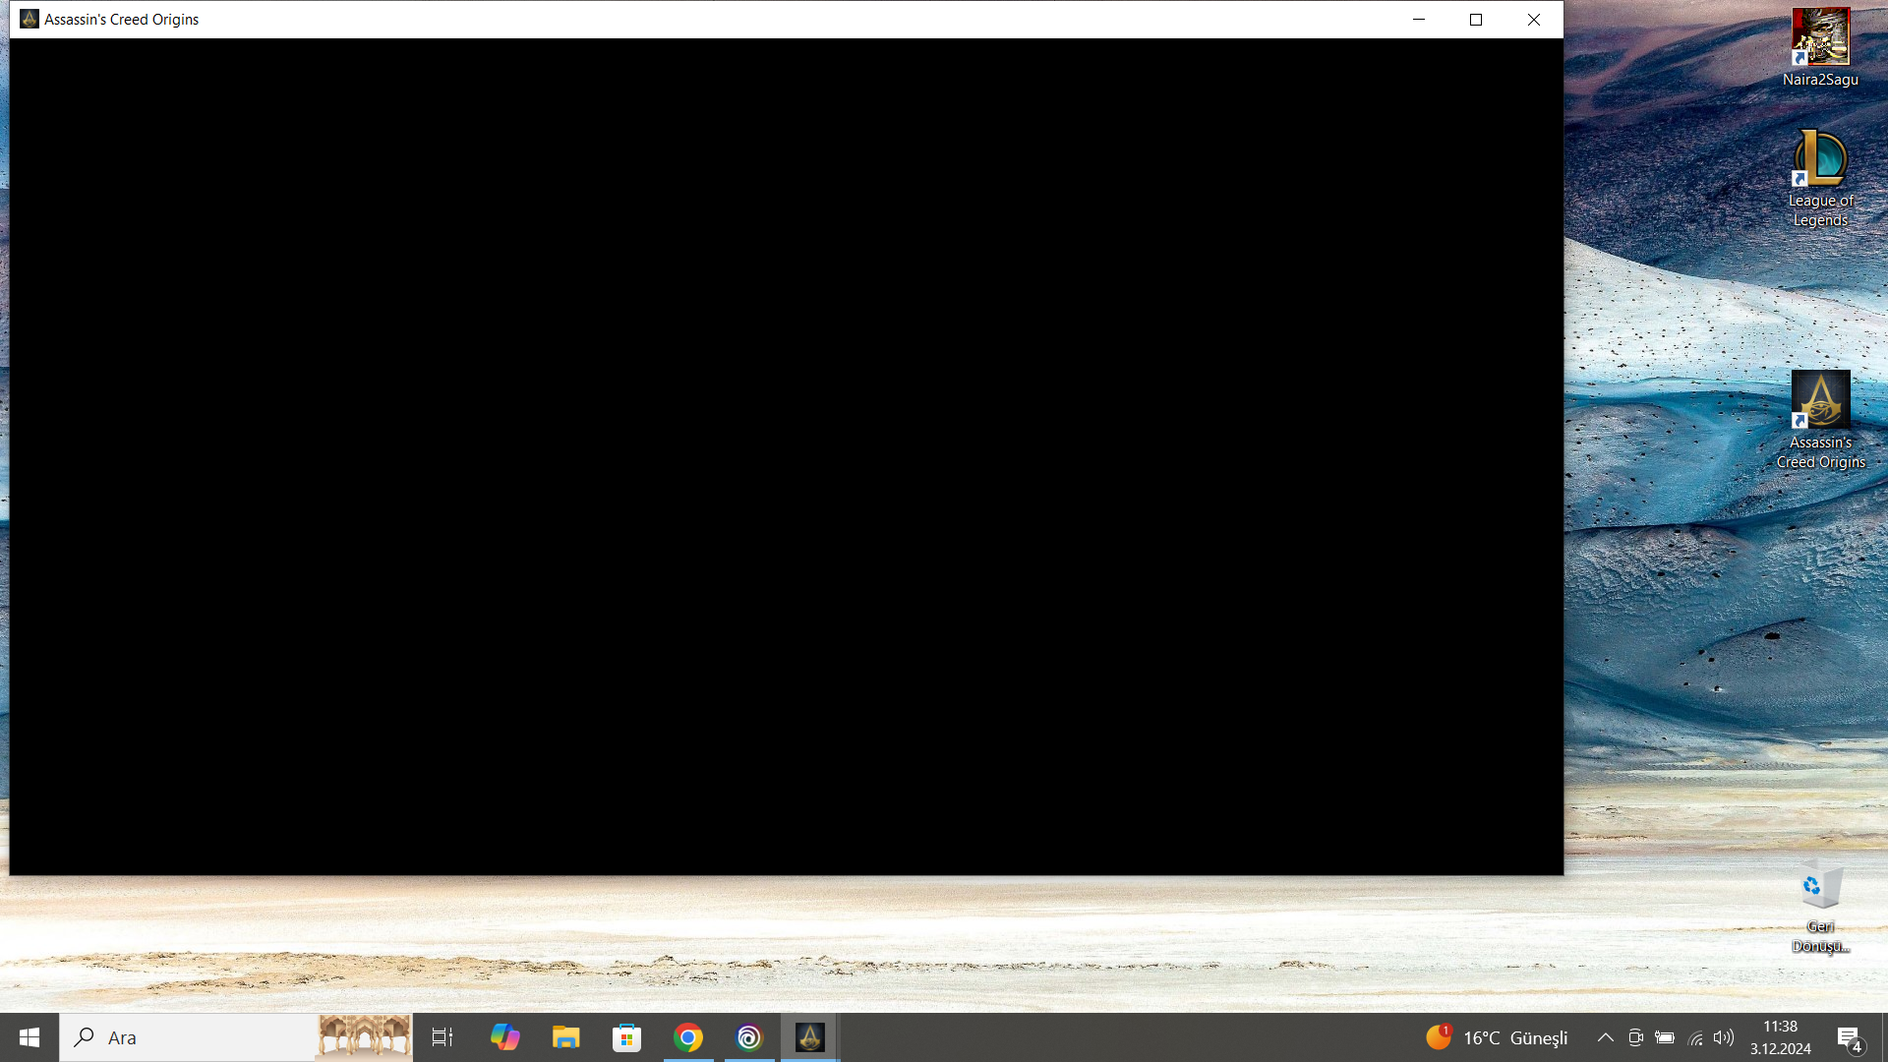Open Task View in the taskbar
1888x1062 pixels.
click(x=442, y=1037)
